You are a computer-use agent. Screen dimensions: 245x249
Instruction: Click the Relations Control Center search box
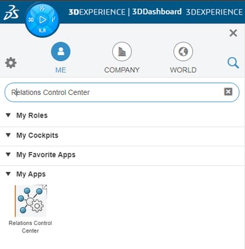click(122, 92)
